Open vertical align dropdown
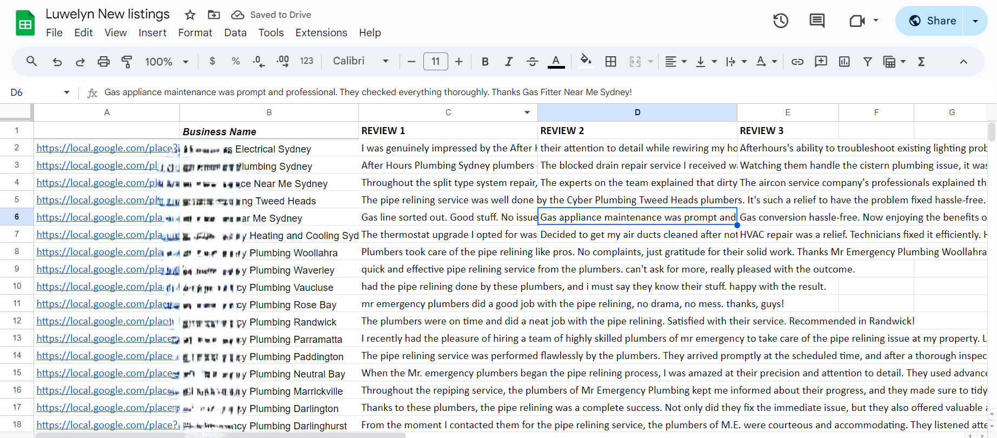The image size is (997, 438). [x=706, y=62]
